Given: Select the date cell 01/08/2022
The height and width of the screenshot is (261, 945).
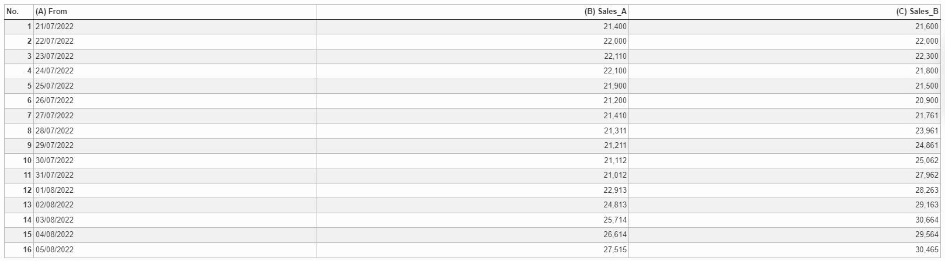Looking at the screenshot, I should tap(175, 191).
